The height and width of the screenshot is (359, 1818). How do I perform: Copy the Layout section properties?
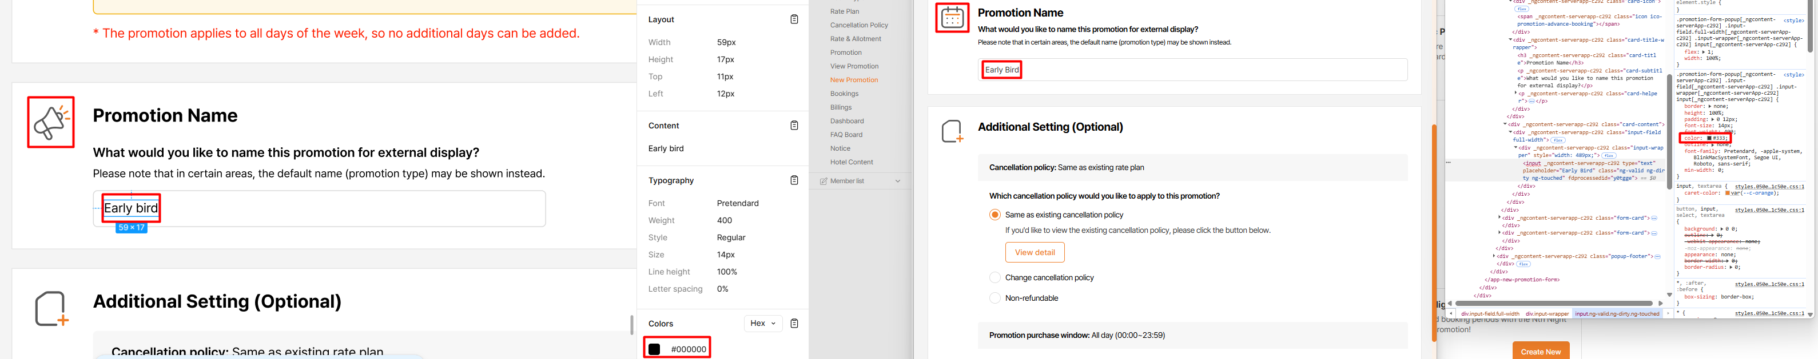pyautogui.click(x=794, y=20)
